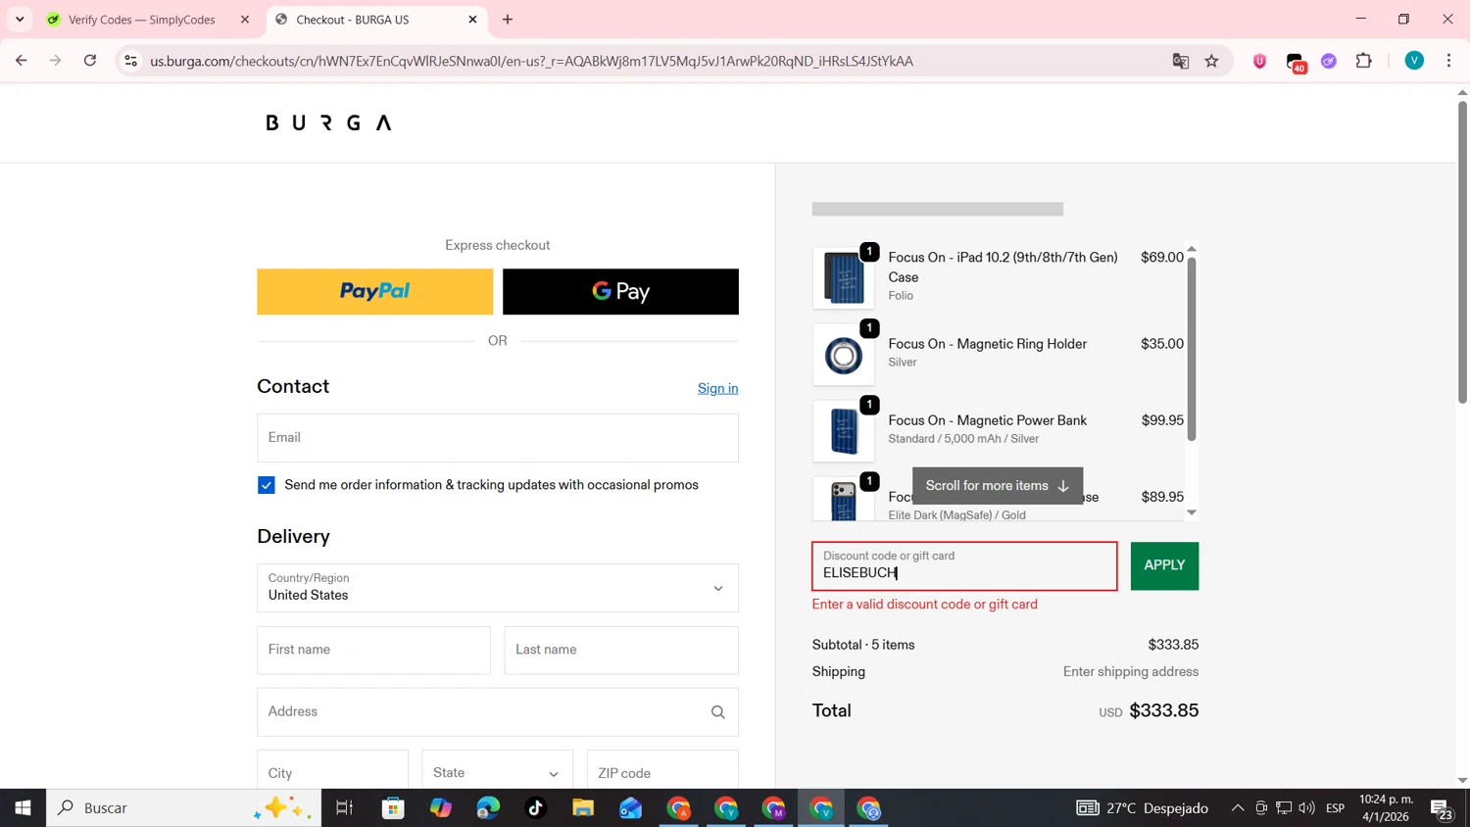The image size is (1470, 827).
Task: Close the Checkout - BURGA US tab
Action: coord(472,20)
